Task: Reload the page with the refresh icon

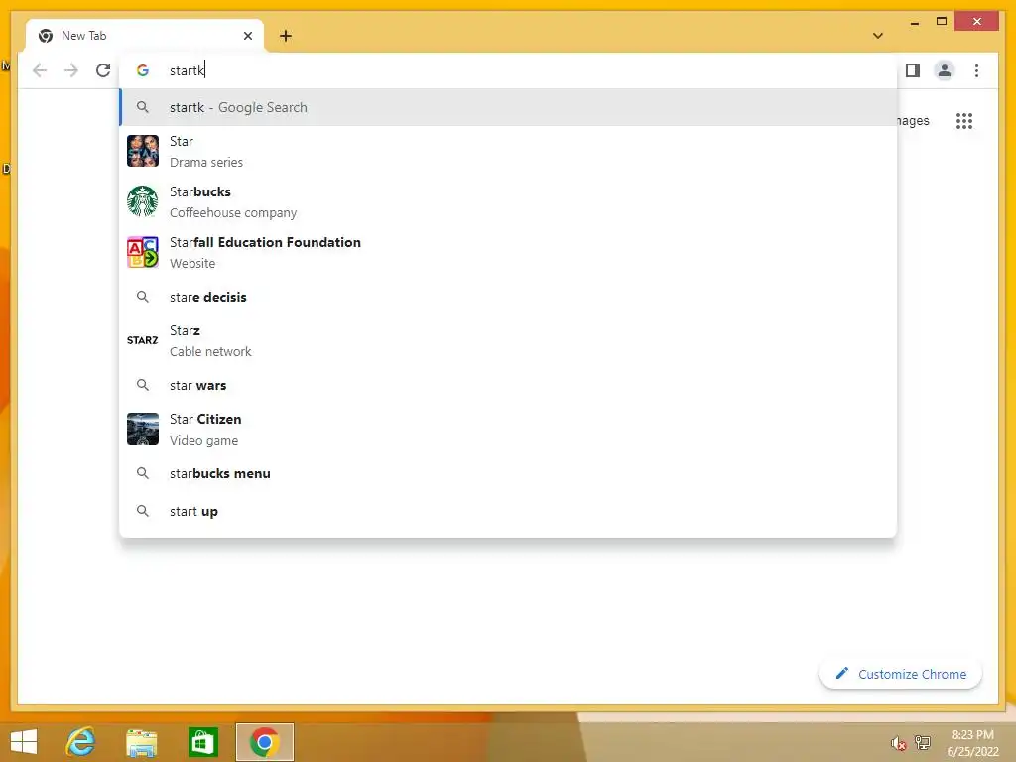Action: coord(103,70)
